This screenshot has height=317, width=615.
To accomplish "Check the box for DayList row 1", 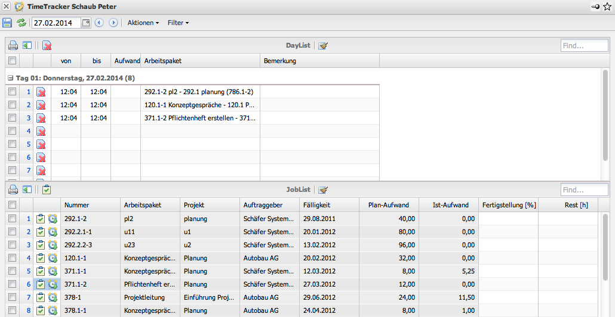I will pos(12,92).
